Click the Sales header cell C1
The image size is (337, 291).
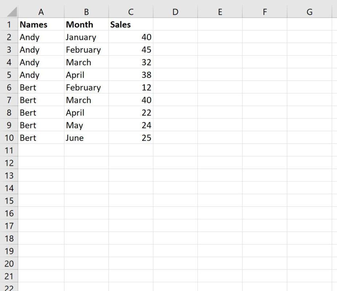131,24
